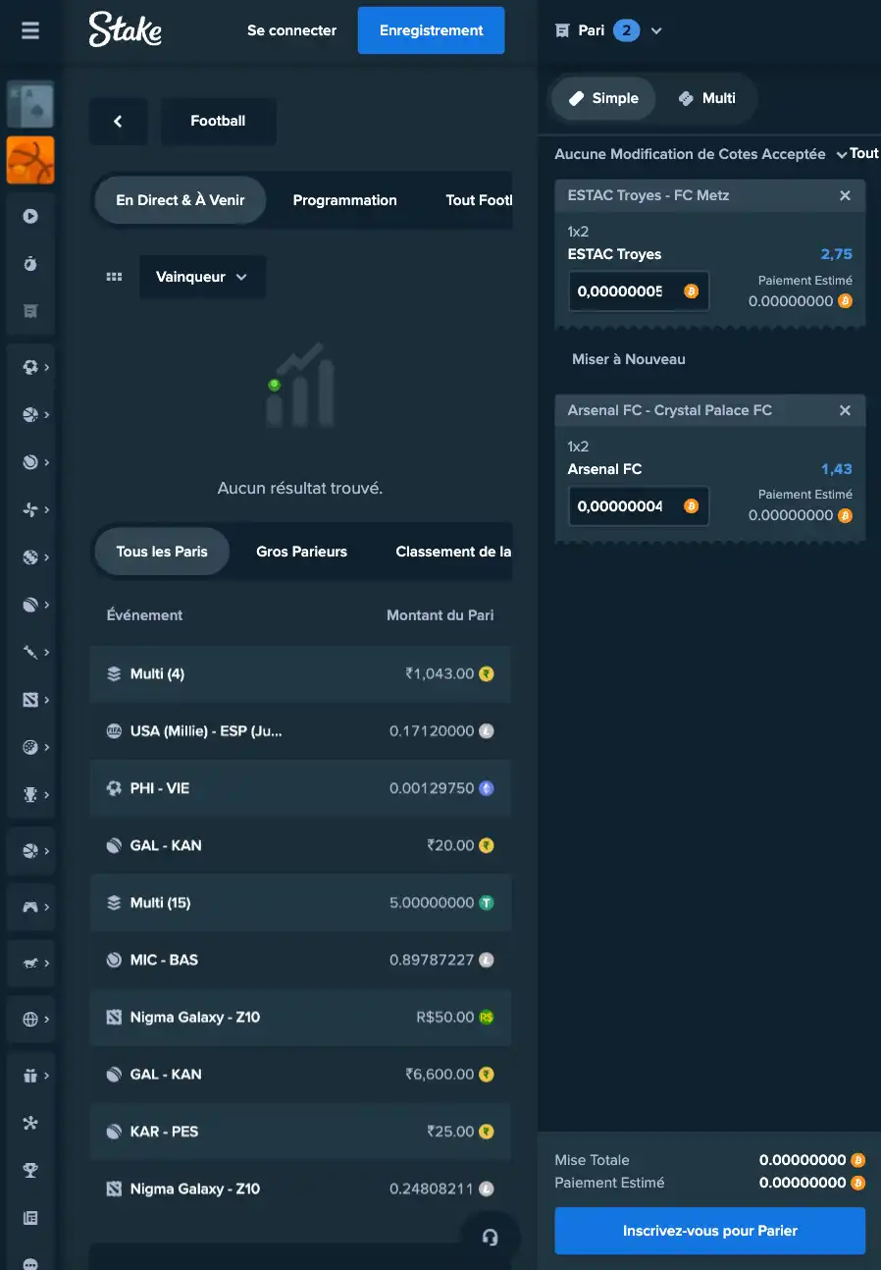Expand the globe icon submenu arrow
Image resolution: width=881 pixels, height=1270 pixels.
[46, 1019]
